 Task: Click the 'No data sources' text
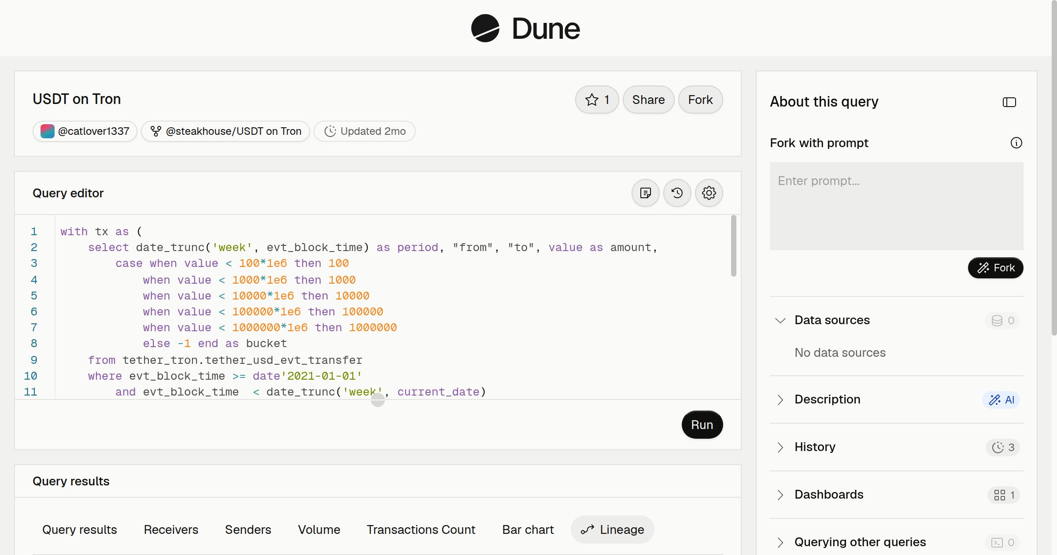point(840,352)
